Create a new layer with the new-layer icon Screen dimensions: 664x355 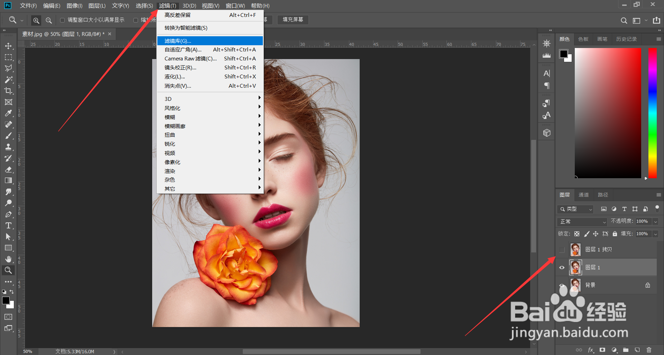(x=637, y=350)
